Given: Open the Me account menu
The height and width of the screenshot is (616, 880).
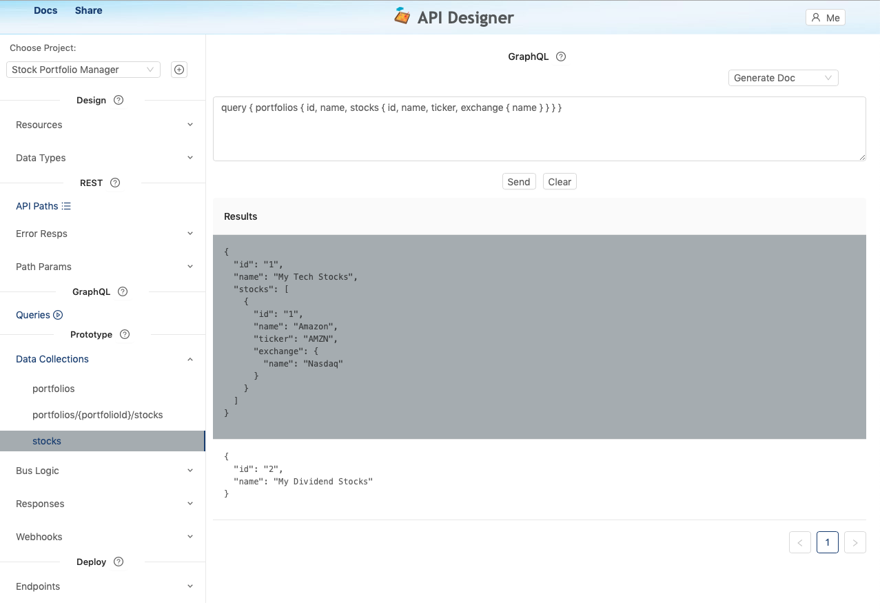Looking at the screenshot, I should [825, 17].
